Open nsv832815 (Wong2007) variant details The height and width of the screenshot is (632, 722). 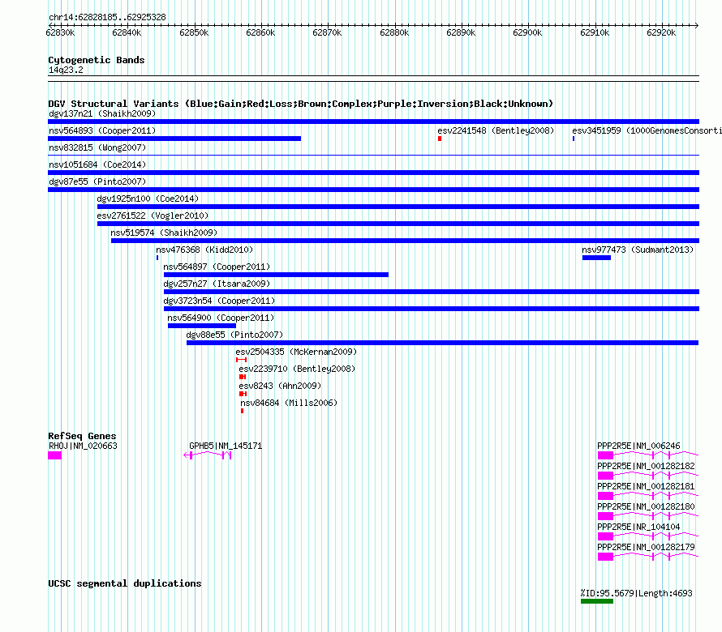97,147
